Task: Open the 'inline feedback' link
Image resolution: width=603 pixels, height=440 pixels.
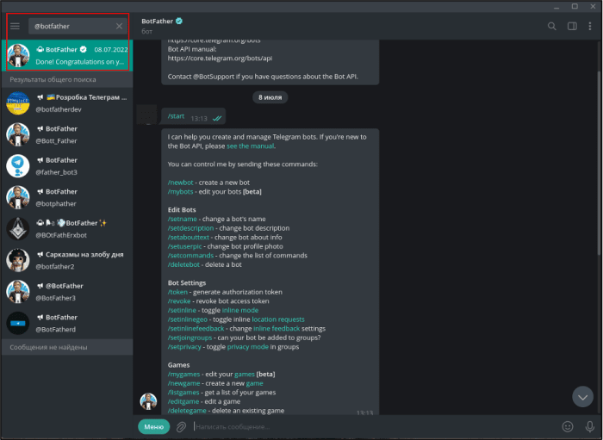Action: click(277, 329)
